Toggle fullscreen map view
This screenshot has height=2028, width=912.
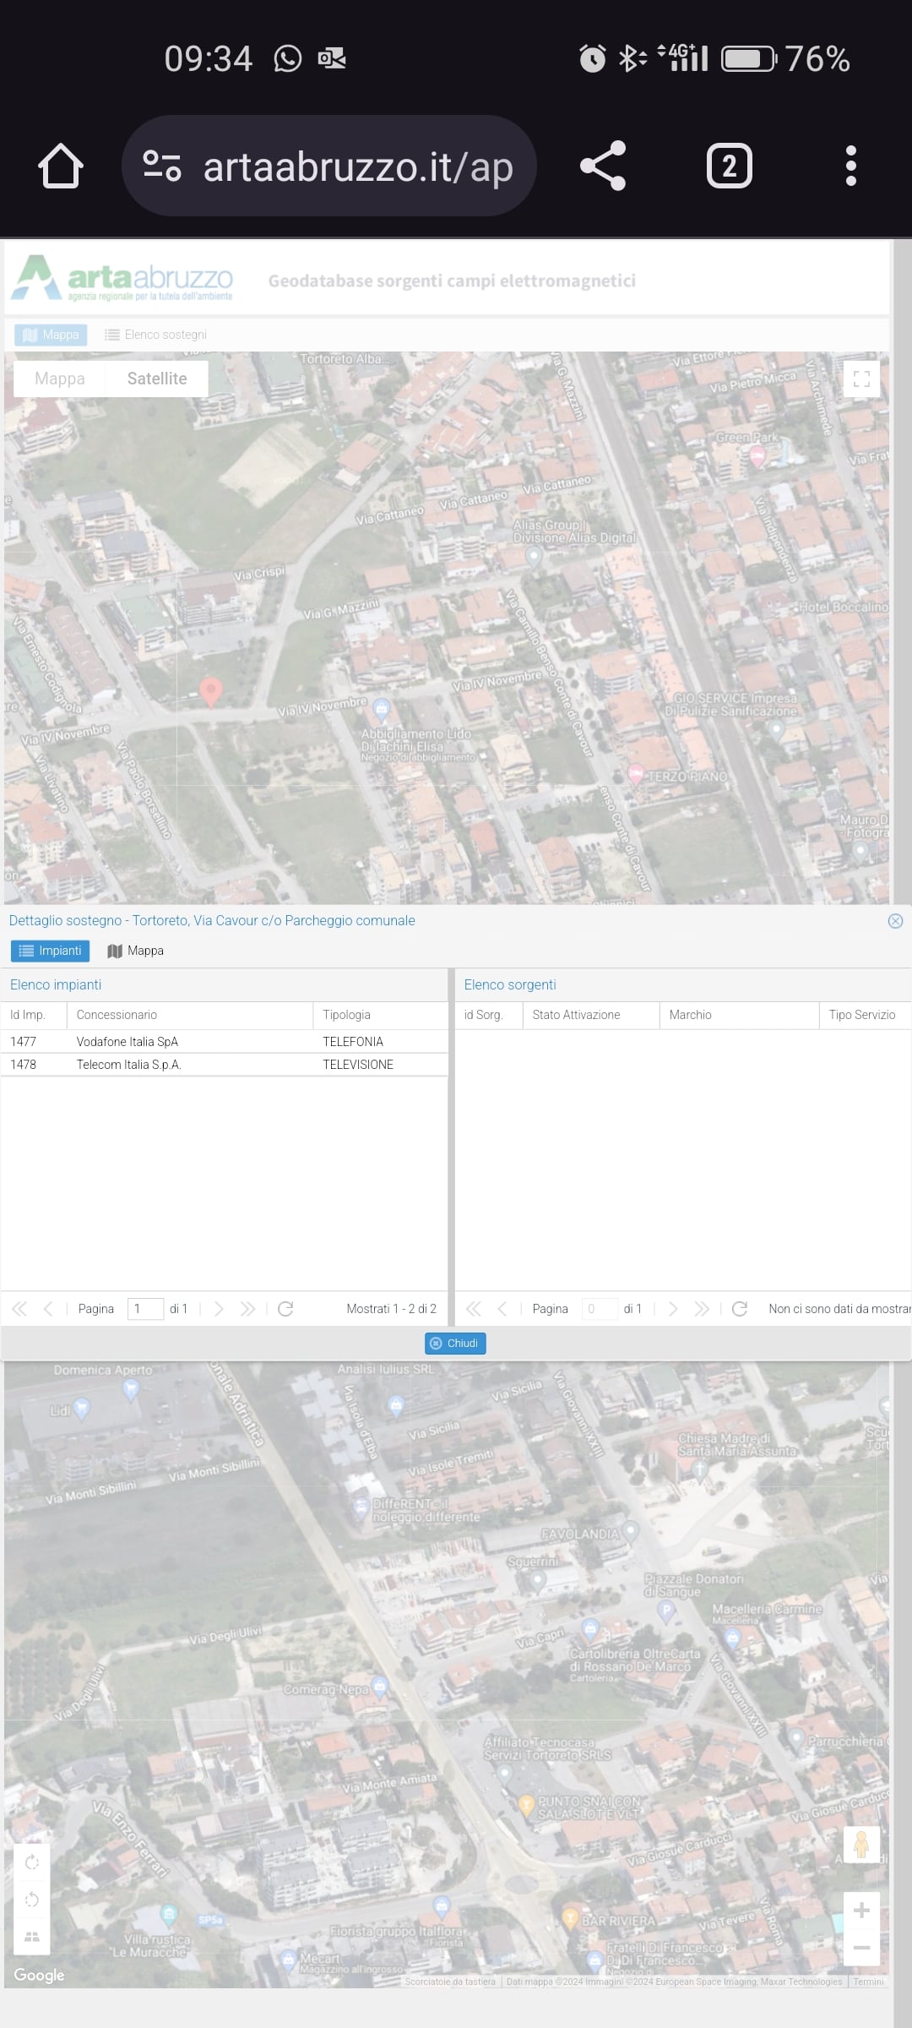point(861,379)
